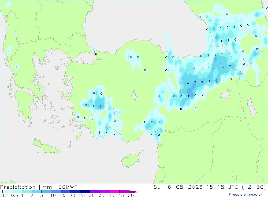268x197 pixels.
Task: Click the '10' legend scale label
Action: (53, 195)
